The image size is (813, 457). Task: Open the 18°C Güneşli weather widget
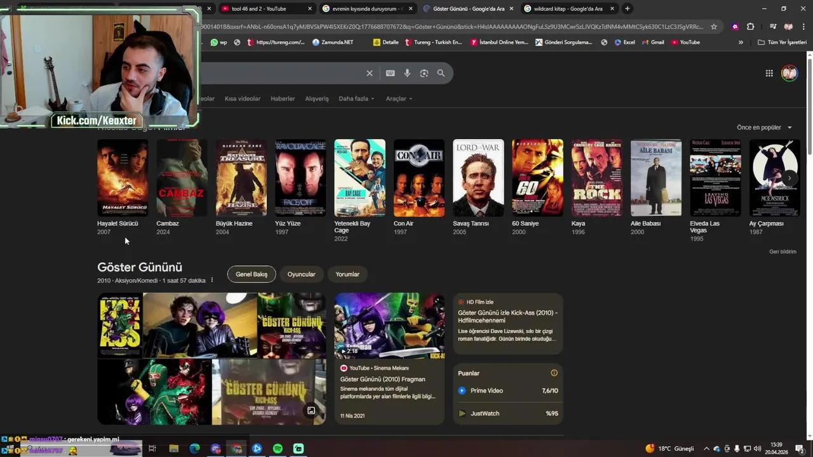pyautogui.click(x=671, y=449)
